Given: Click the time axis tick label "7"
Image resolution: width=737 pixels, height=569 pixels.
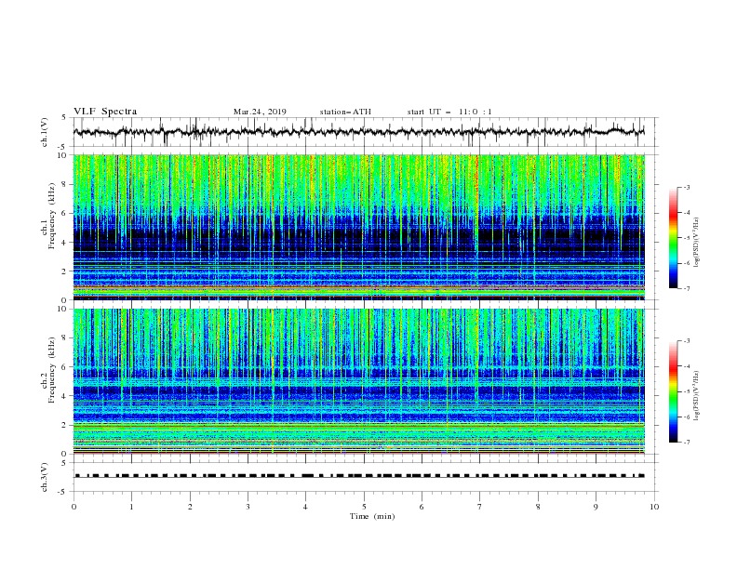Looking at the screenshot, I should tap(480, 507).
